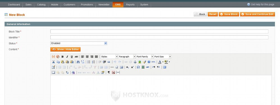Image resolution: width=280 pixels, height=105 pixels.
Task: Toggle Subscript formatting
Action: coord(128,67)
